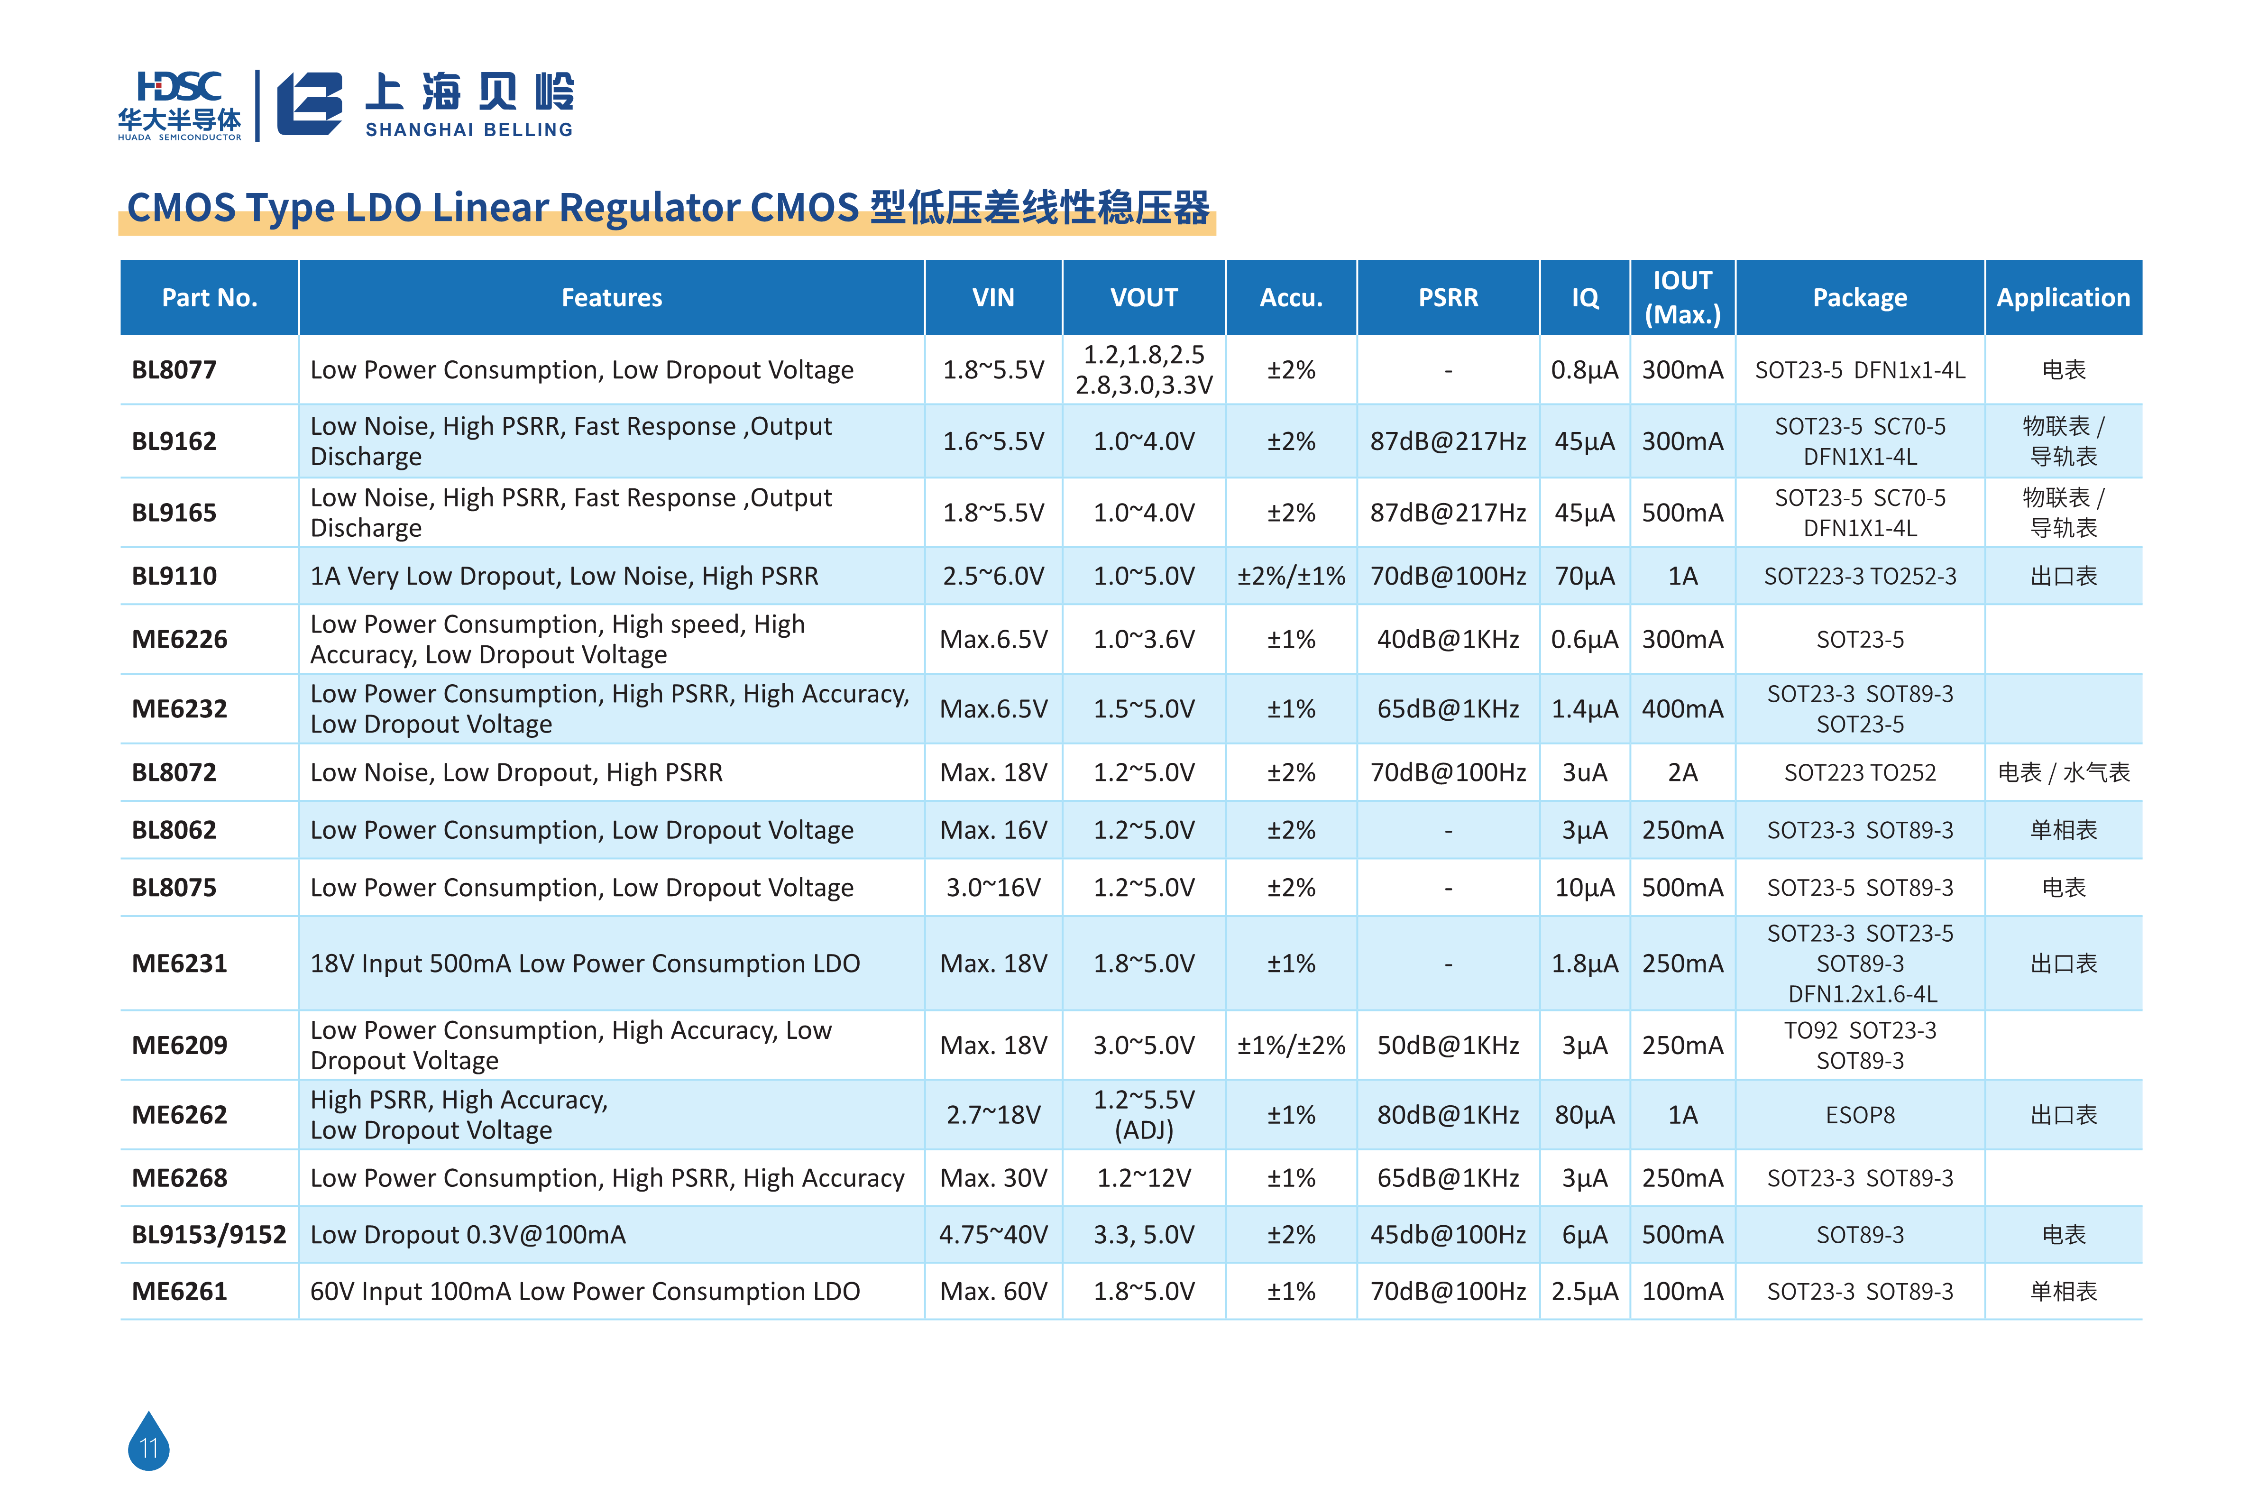Click part number ME6232
This screenshot has width=2258, height=1505.
click(x=179, y=708)
